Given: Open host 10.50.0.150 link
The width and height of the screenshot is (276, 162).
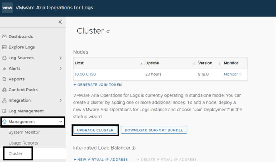Looking at the screenshot, I should coord(85,74).
